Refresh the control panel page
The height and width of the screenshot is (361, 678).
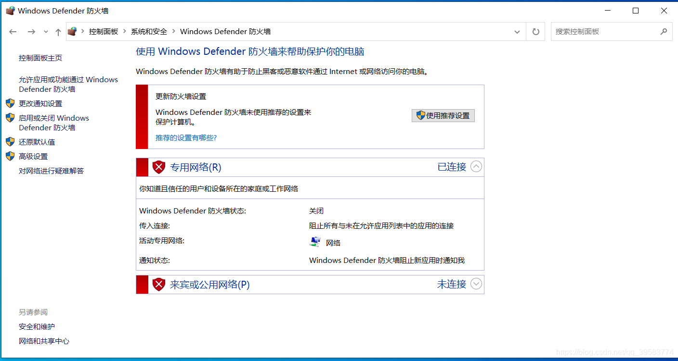[535, 32]
